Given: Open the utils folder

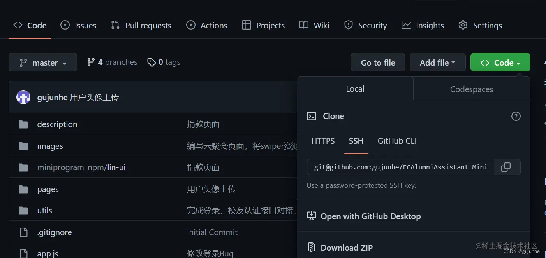Looking at the screenshot, I should 44,211.
